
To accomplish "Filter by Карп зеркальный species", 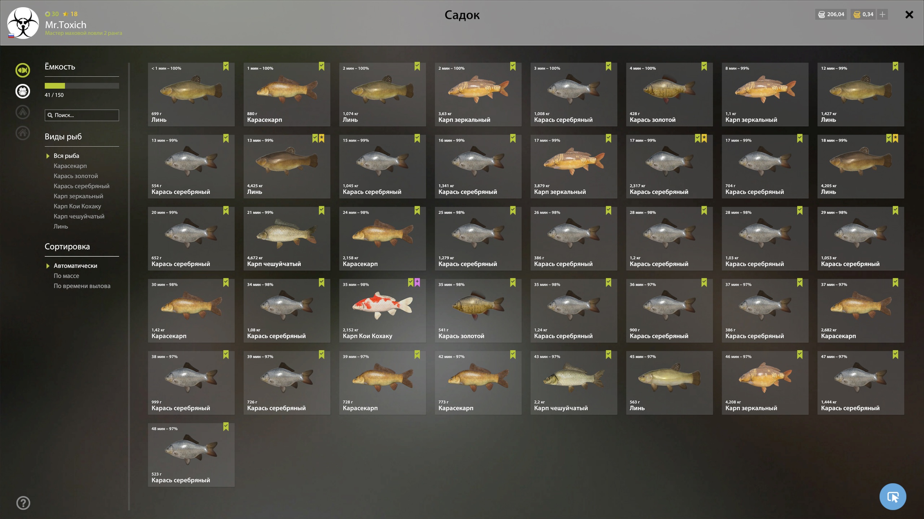I will pos(78,196).
